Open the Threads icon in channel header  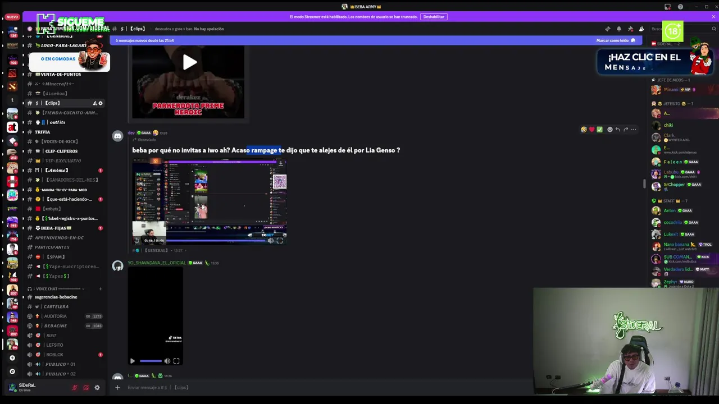(x=608, y=29)
